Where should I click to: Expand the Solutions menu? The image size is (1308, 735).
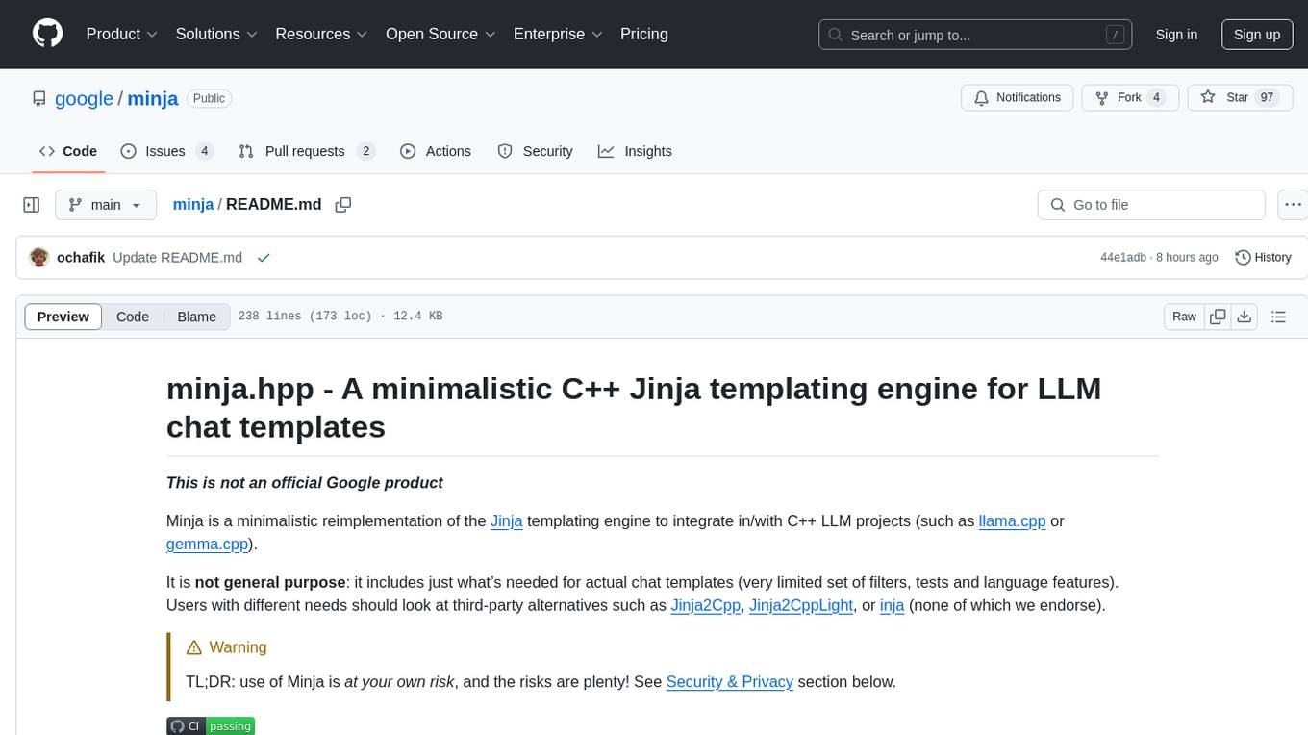coord(216,34)
